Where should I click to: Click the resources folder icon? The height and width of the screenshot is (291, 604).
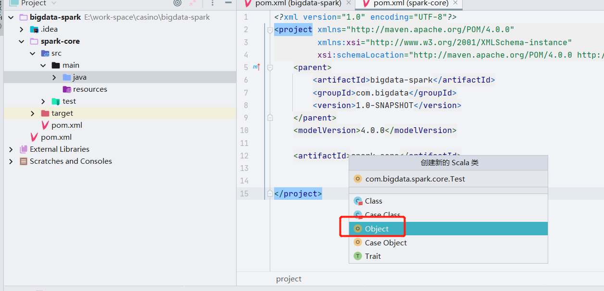(x=67, y=89)
